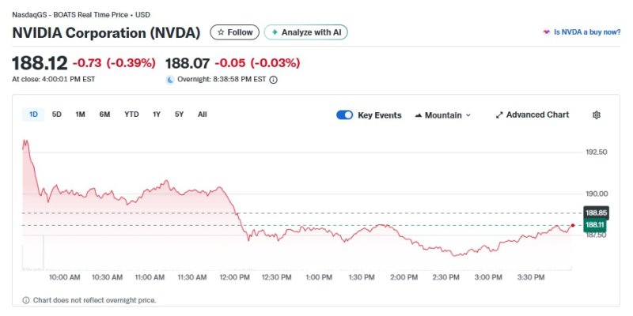Show the 6M chart range

click(x=104, y=115)
